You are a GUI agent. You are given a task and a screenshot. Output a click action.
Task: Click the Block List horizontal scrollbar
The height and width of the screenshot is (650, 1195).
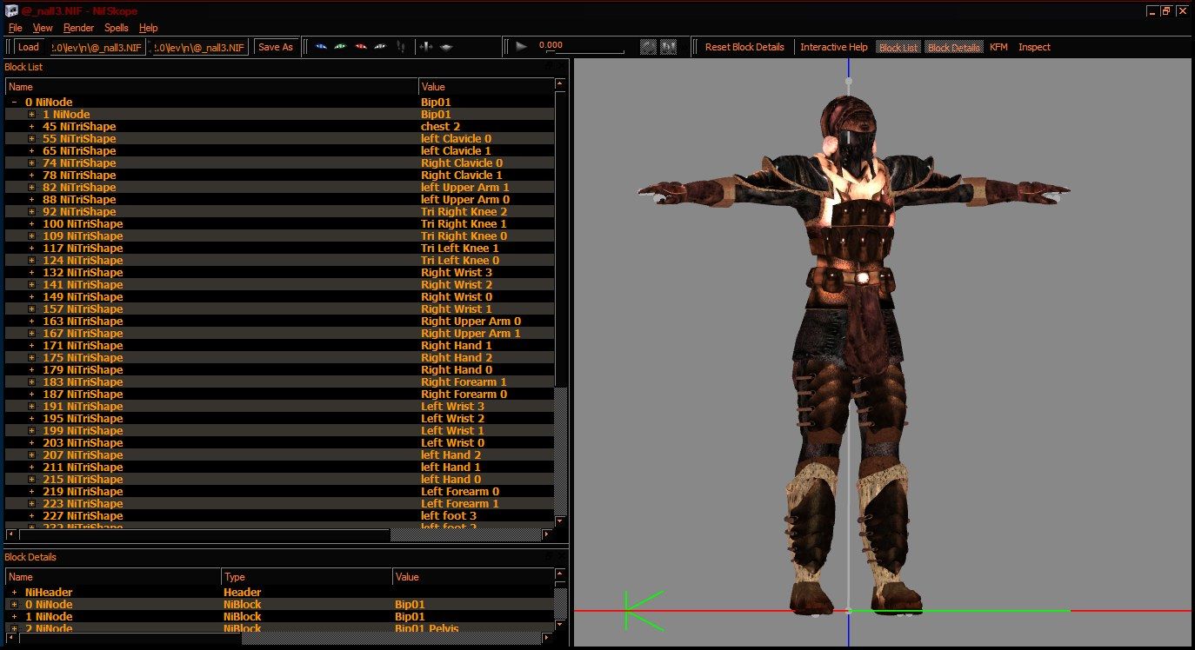pos(280,534)
